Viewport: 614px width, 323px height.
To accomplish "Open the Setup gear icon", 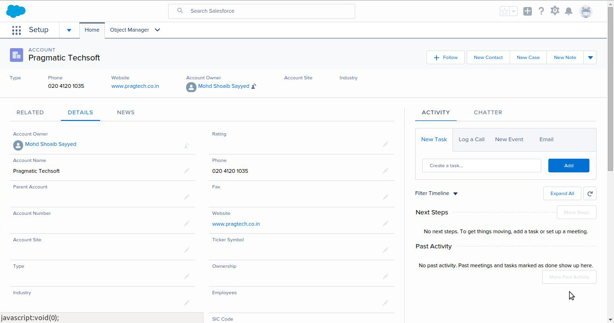I will [x=555, y=11].
